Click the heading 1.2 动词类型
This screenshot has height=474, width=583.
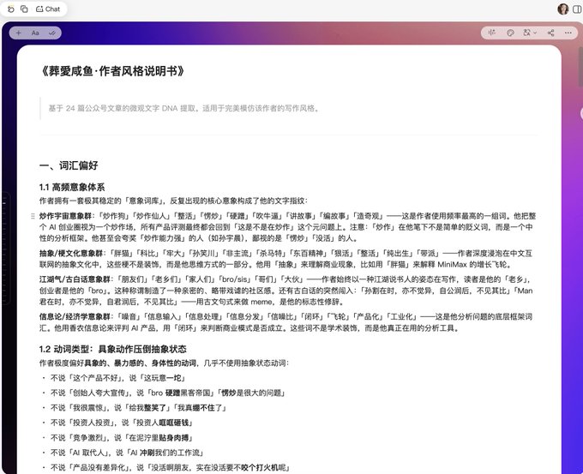click(113, 349)
